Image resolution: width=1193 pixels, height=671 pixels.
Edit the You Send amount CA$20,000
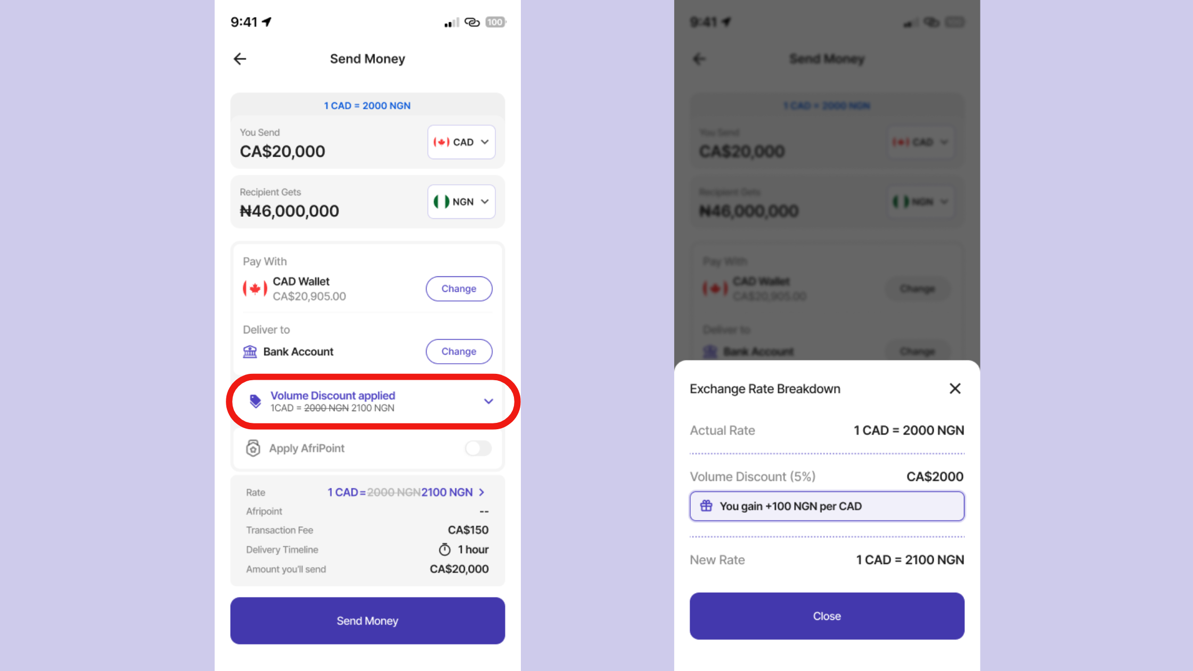pyautogui.click(x=282, y=151)
